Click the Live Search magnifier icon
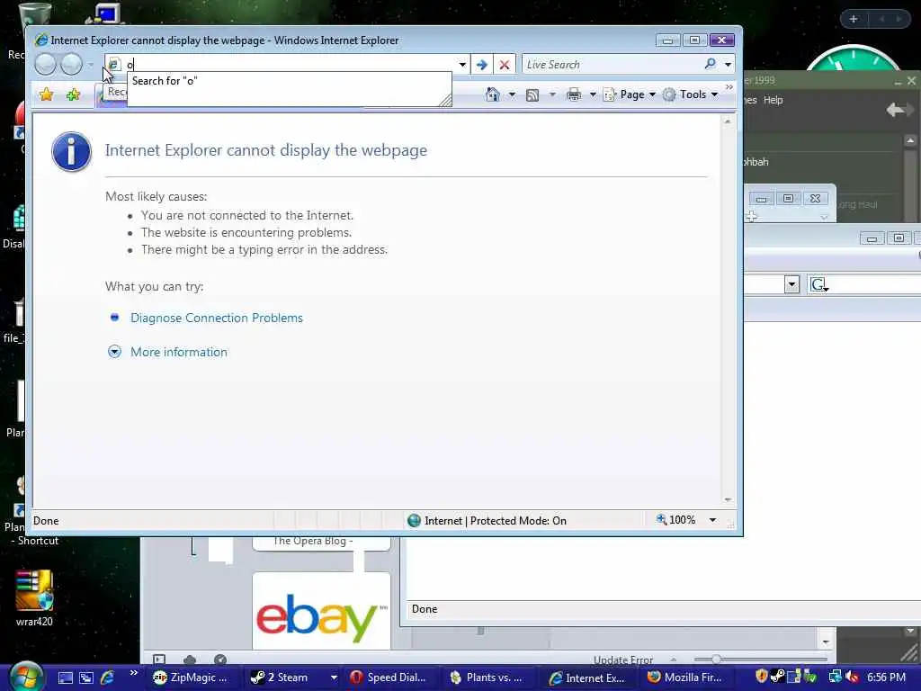 [x=711, y=64]
